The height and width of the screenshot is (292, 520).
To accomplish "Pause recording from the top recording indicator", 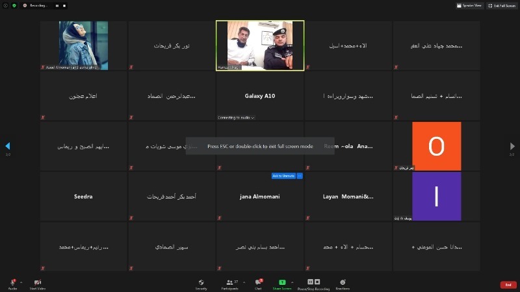I will [57, 6].
